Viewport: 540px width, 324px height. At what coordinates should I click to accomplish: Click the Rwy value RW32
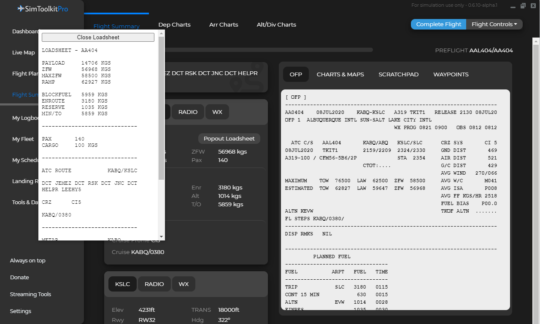(x=147, y=320)
